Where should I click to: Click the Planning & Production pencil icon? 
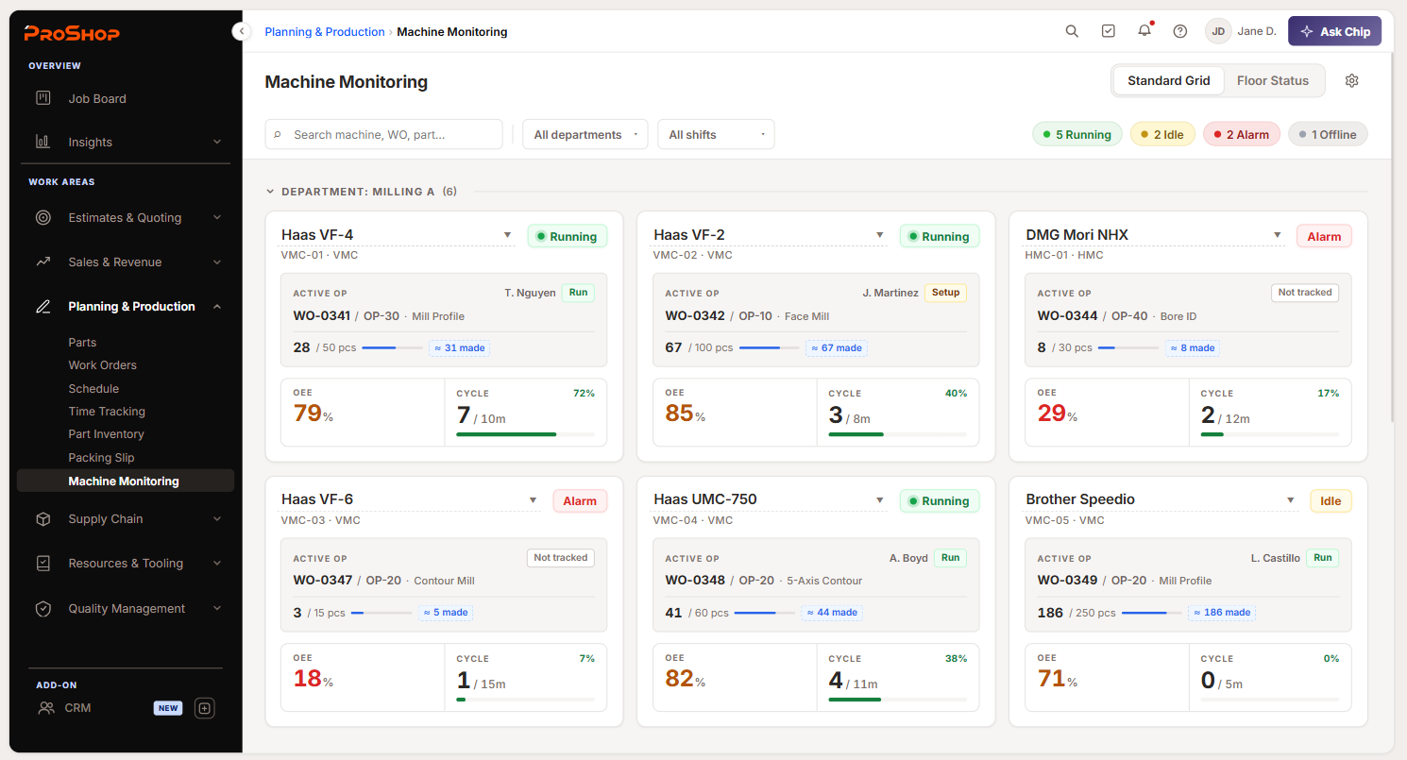coord(42,306)
